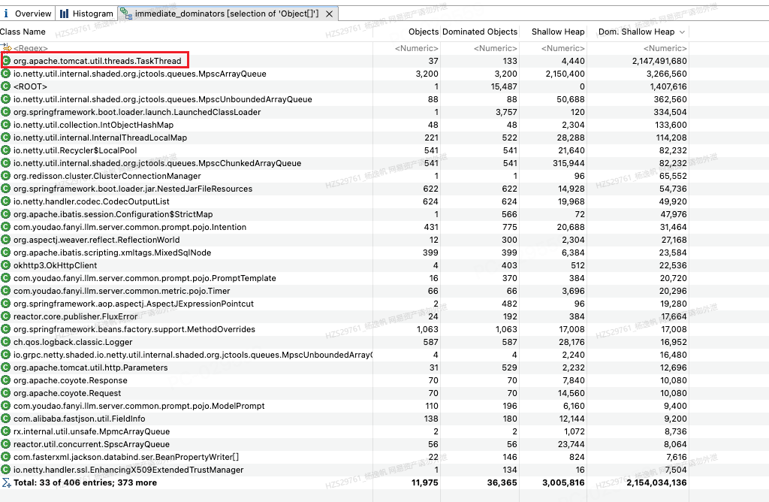769x502 pixels.
Task: Click class icon of okhttp3.OkHttpClient row
Action: [6, 265]
